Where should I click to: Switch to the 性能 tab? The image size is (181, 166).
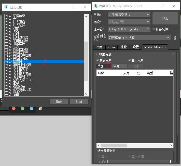(123, 47)
